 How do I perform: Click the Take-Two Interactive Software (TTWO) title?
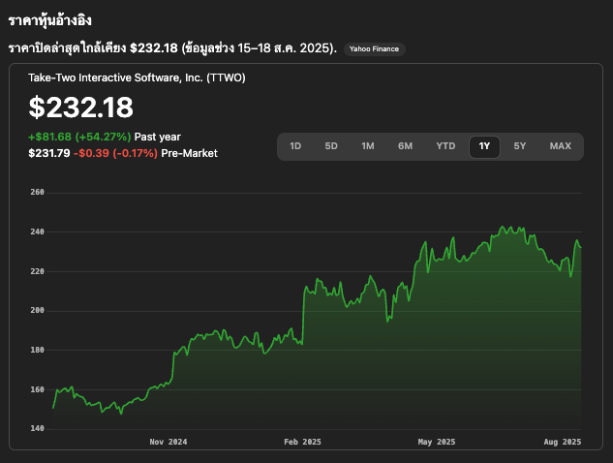(x=137, y=77)
